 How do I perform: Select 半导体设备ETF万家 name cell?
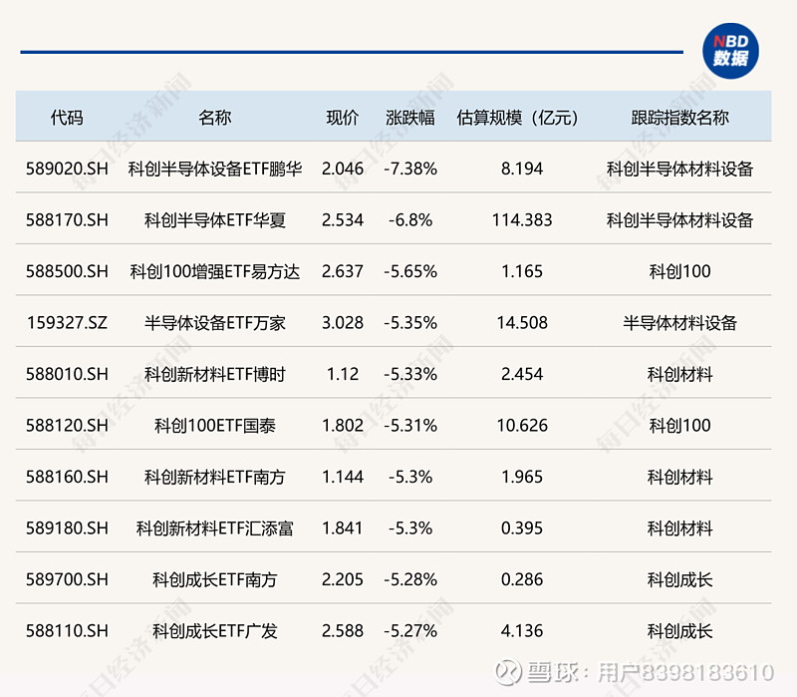click(x=214, y=322)
